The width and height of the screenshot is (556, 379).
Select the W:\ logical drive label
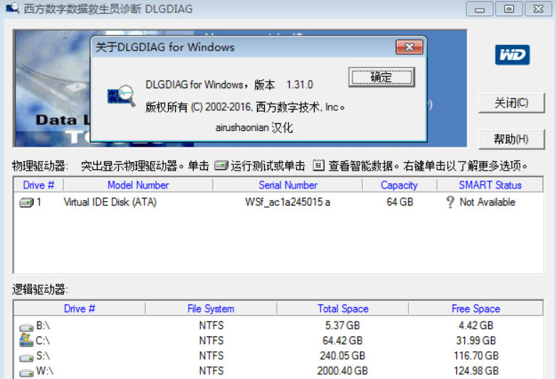45,371
